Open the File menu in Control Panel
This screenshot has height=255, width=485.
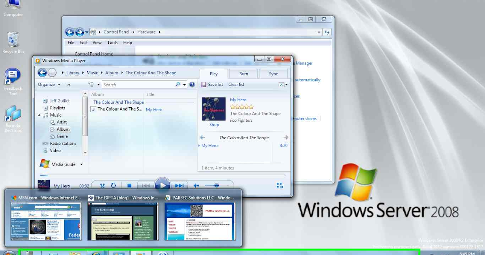click(71, 42)
